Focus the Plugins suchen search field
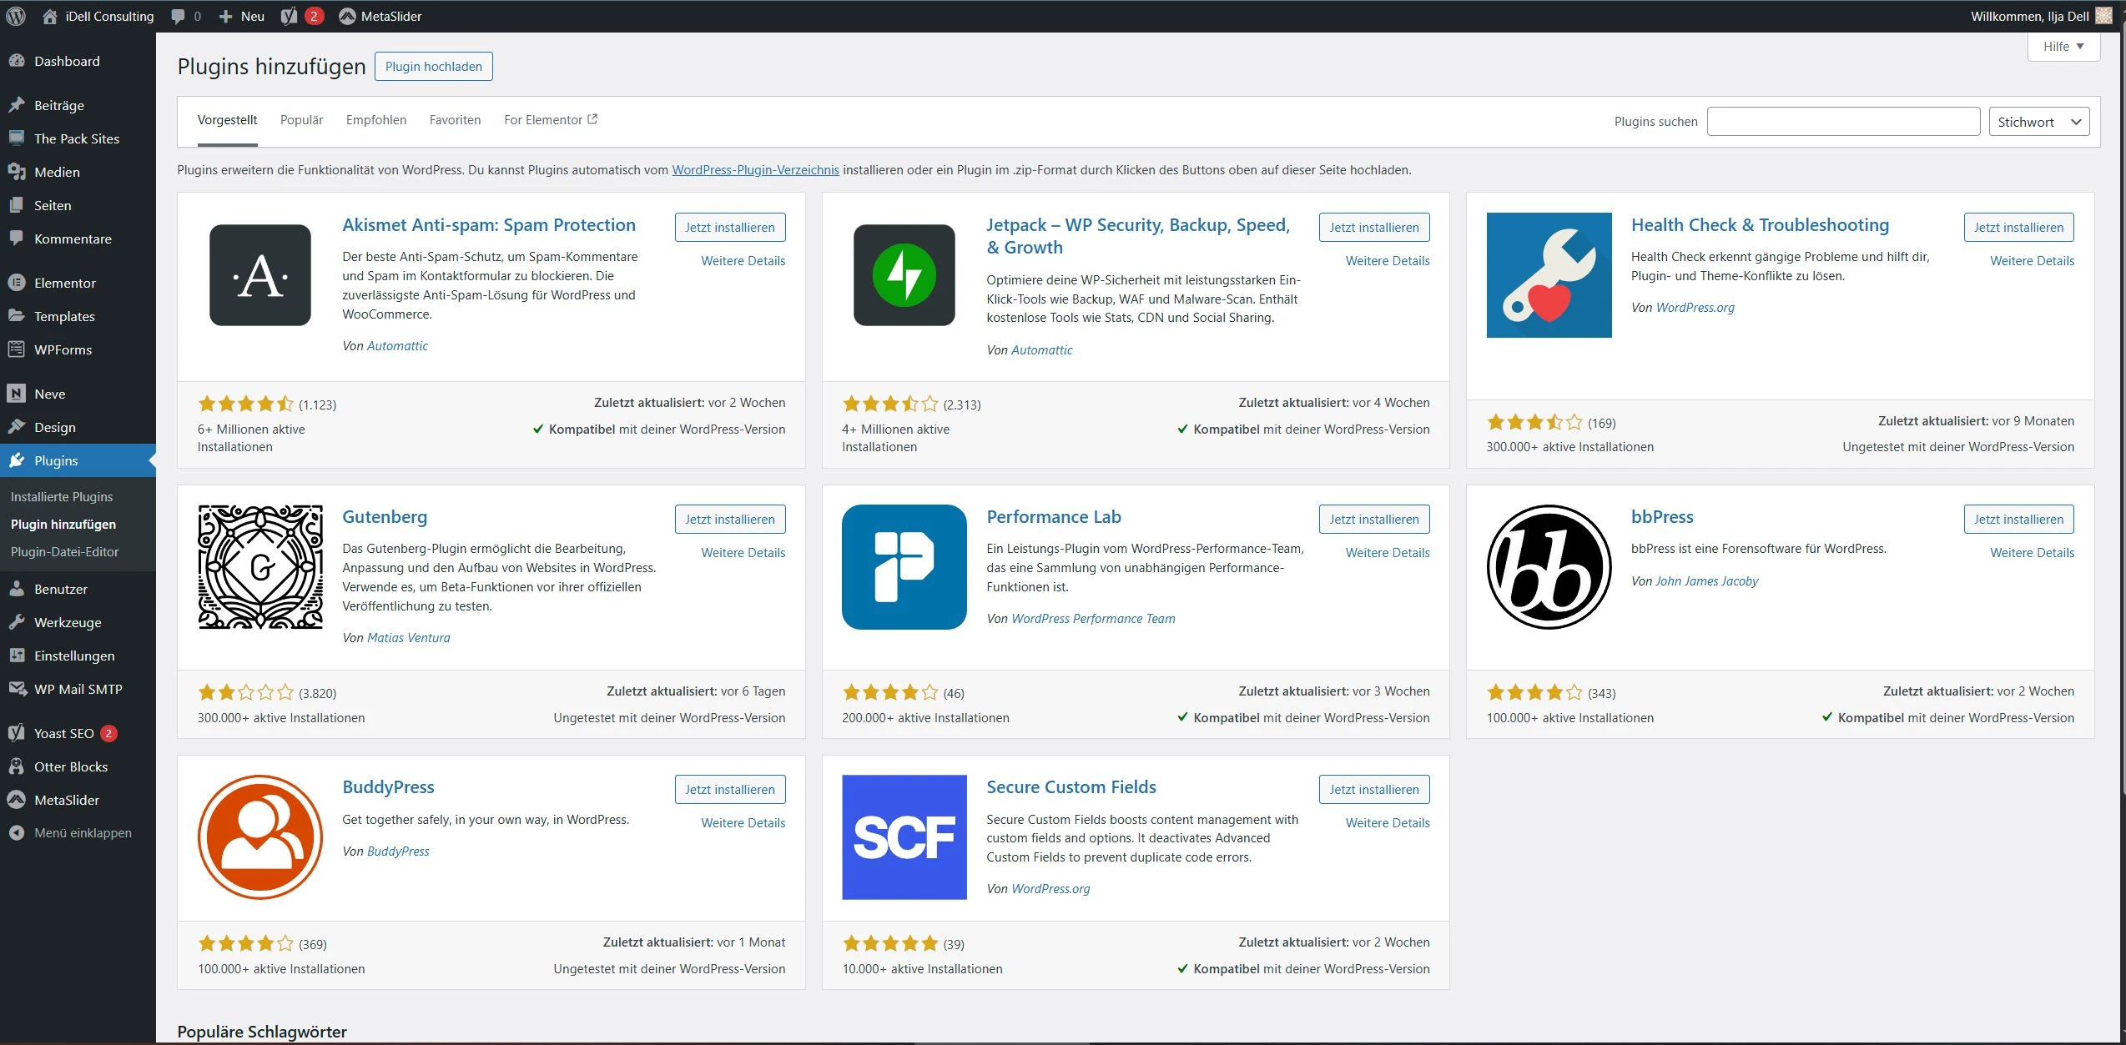Viewport: 2126px width, 1045px height. pos(1843,122)
